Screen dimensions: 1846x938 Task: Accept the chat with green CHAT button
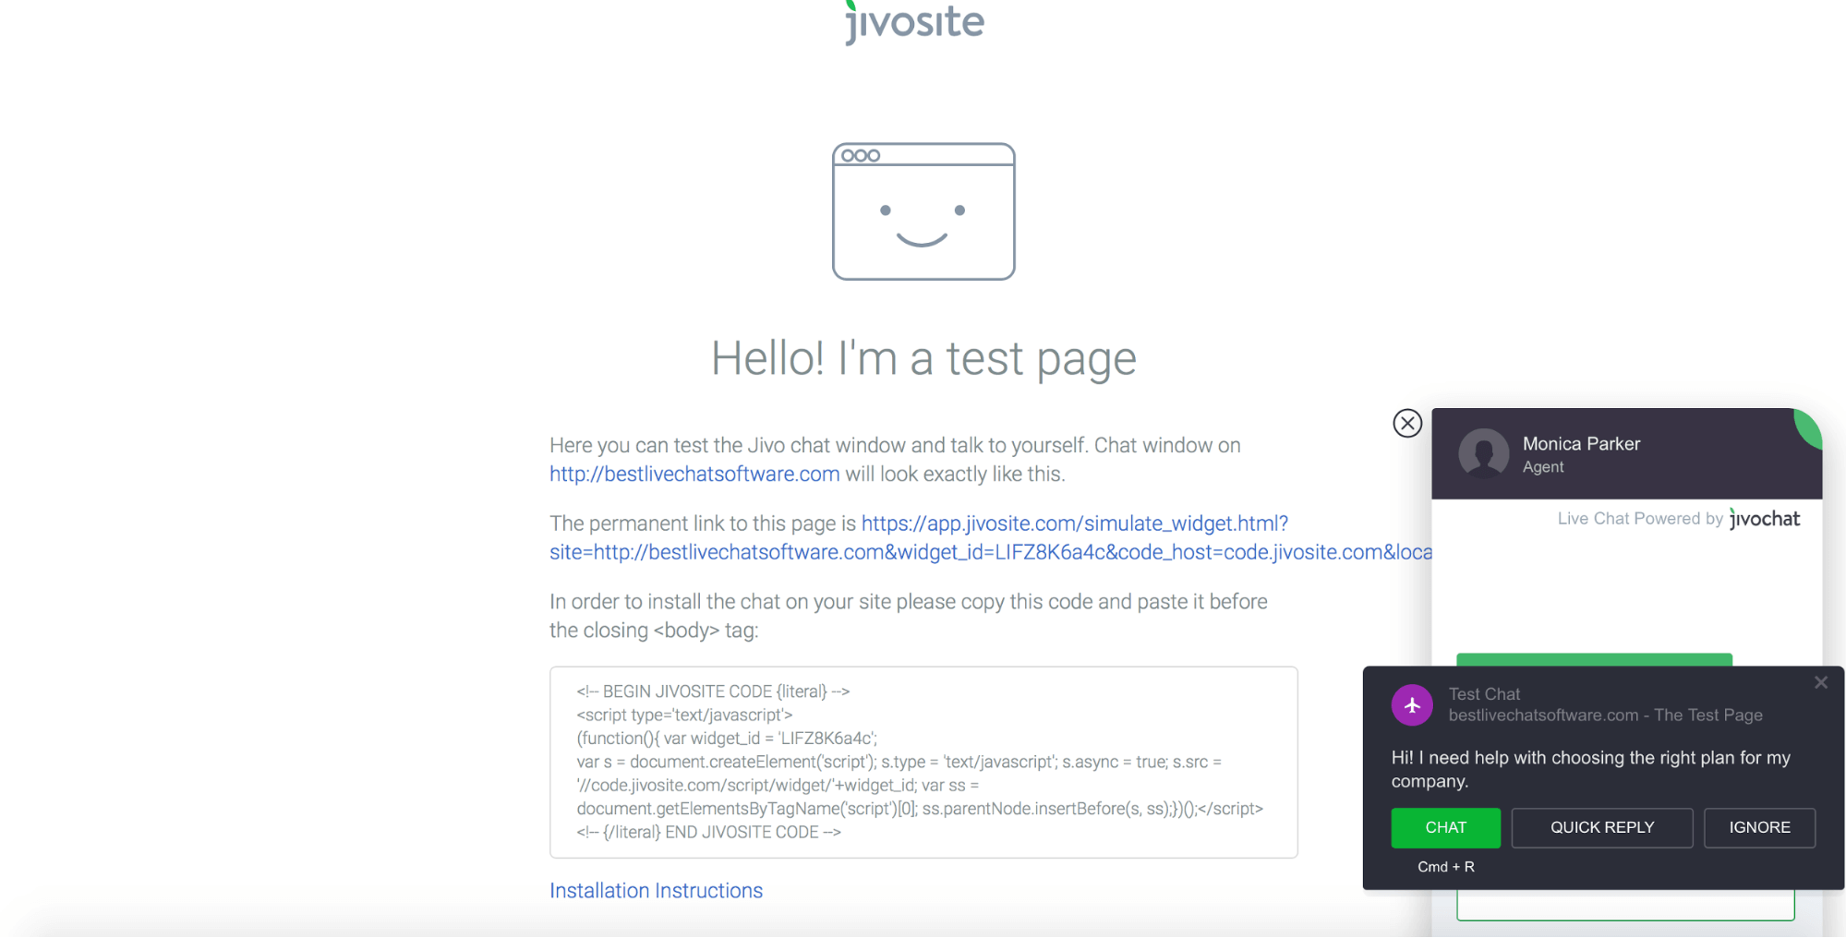[1445, 827]
